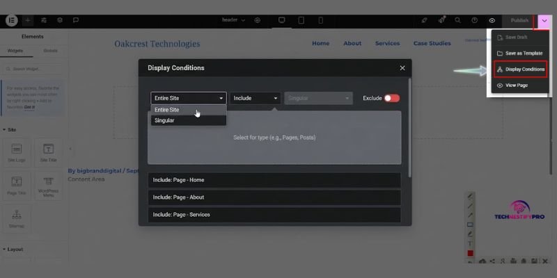Click the Publish button
The width and height of the screenshot is (557, 278).
pyautogui.click(x=519, y=21)
